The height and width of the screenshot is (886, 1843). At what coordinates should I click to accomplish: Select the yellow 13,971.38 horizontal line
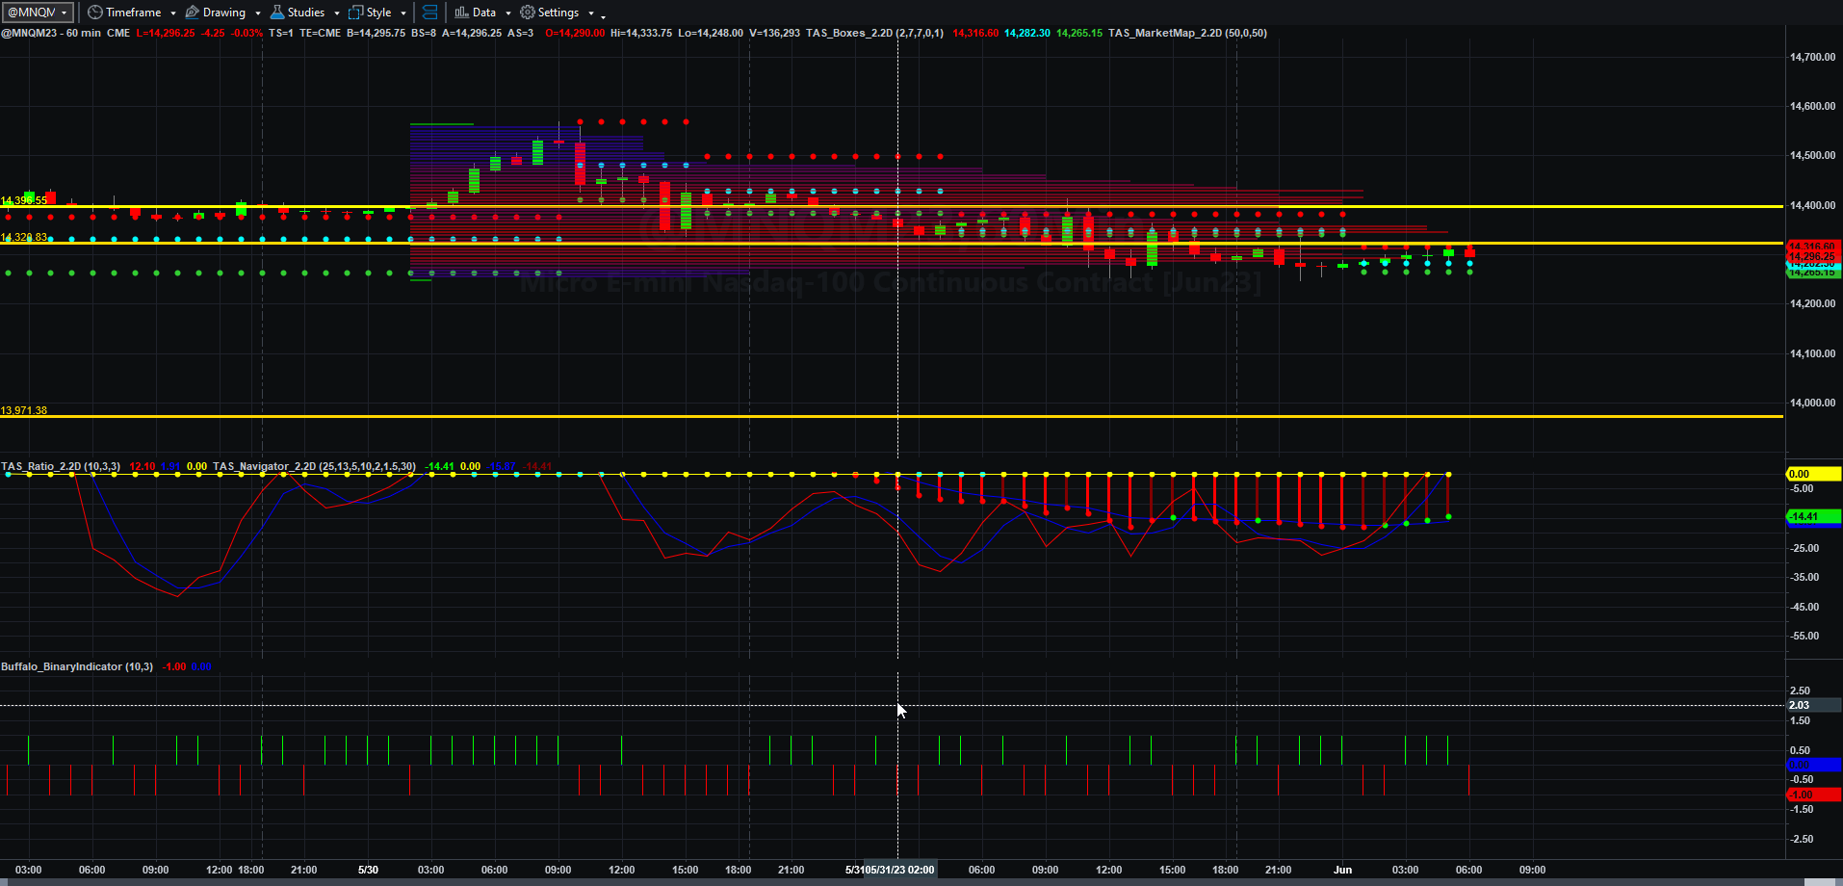892,416
